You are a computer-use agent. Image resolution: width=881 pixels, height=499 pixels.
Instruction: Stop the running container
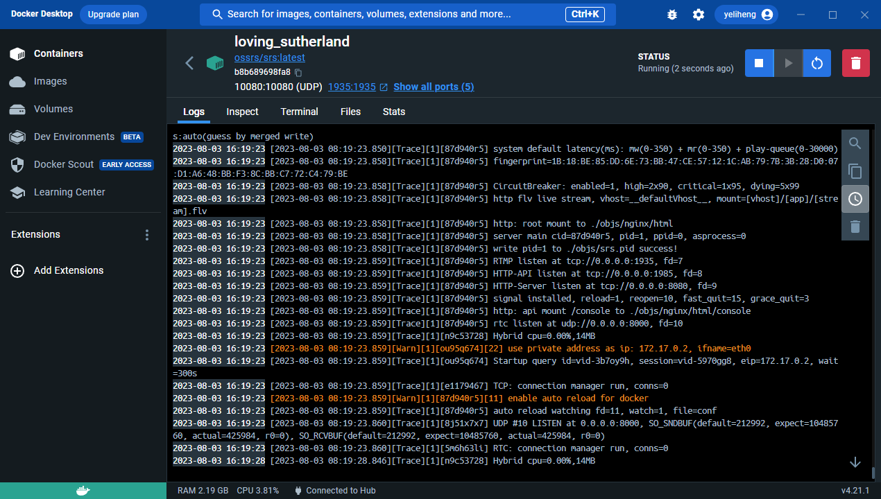tap(759, 63)
